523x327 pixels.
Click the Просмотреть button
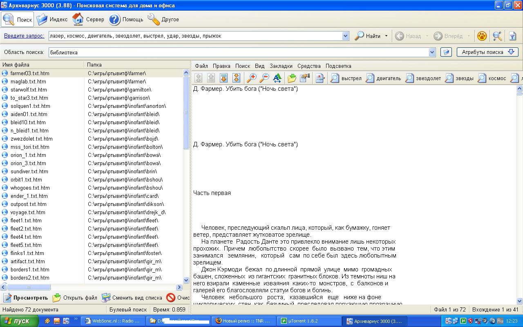26,298
